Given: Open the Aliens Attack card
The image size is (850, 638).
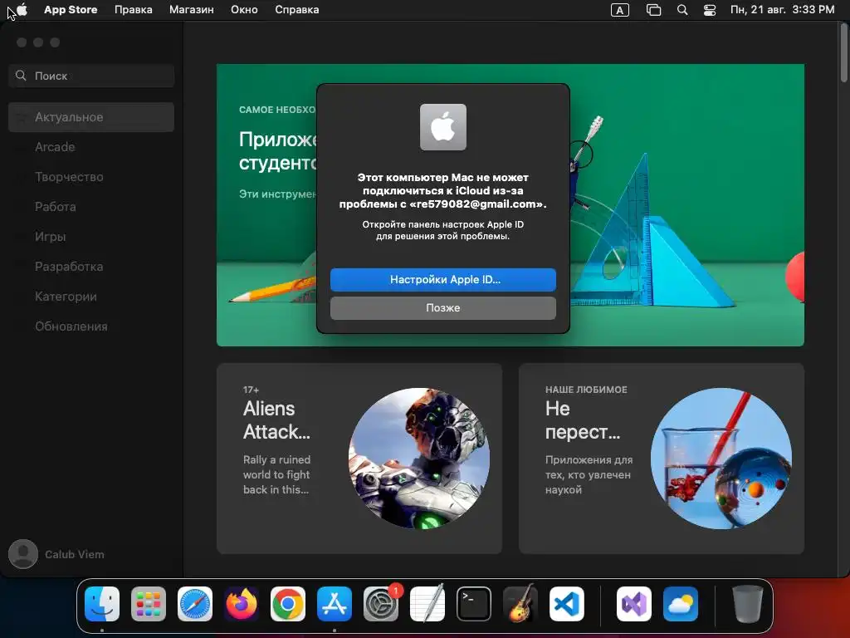Looking at the screenshot, I should (359, 459).
